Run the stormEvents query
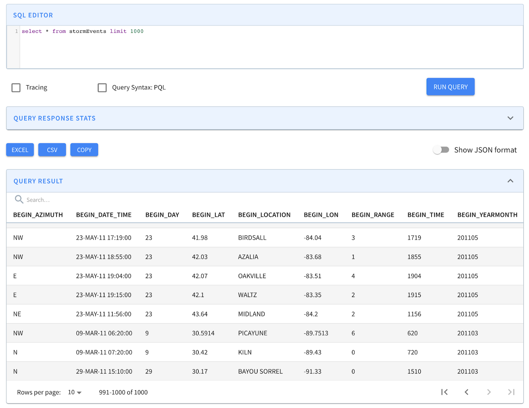Screen dimensions: 529x408 [x=450, y=87]
